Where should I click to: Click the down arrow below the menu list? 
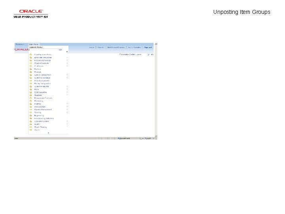48,133
